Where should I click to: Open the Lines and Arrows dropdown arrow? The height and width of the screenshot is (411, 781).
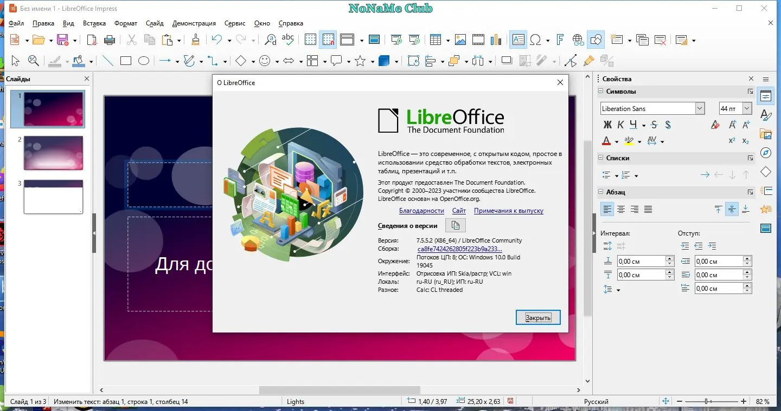(176, 62)
